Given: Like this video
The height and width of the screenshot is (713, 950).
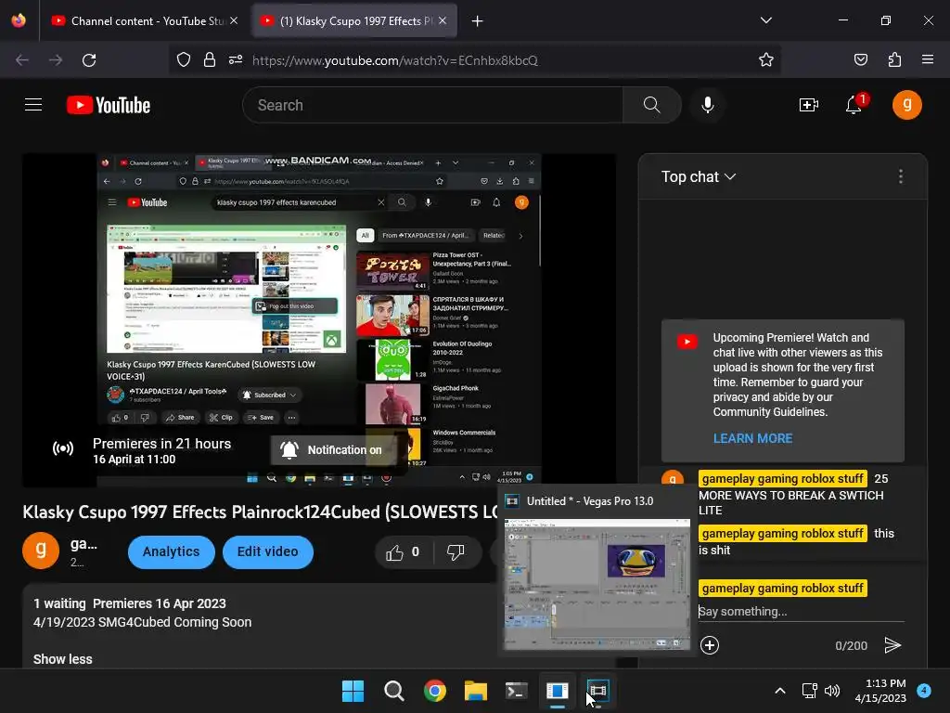Looking at the screenshot, I should (x=404, y=551).
